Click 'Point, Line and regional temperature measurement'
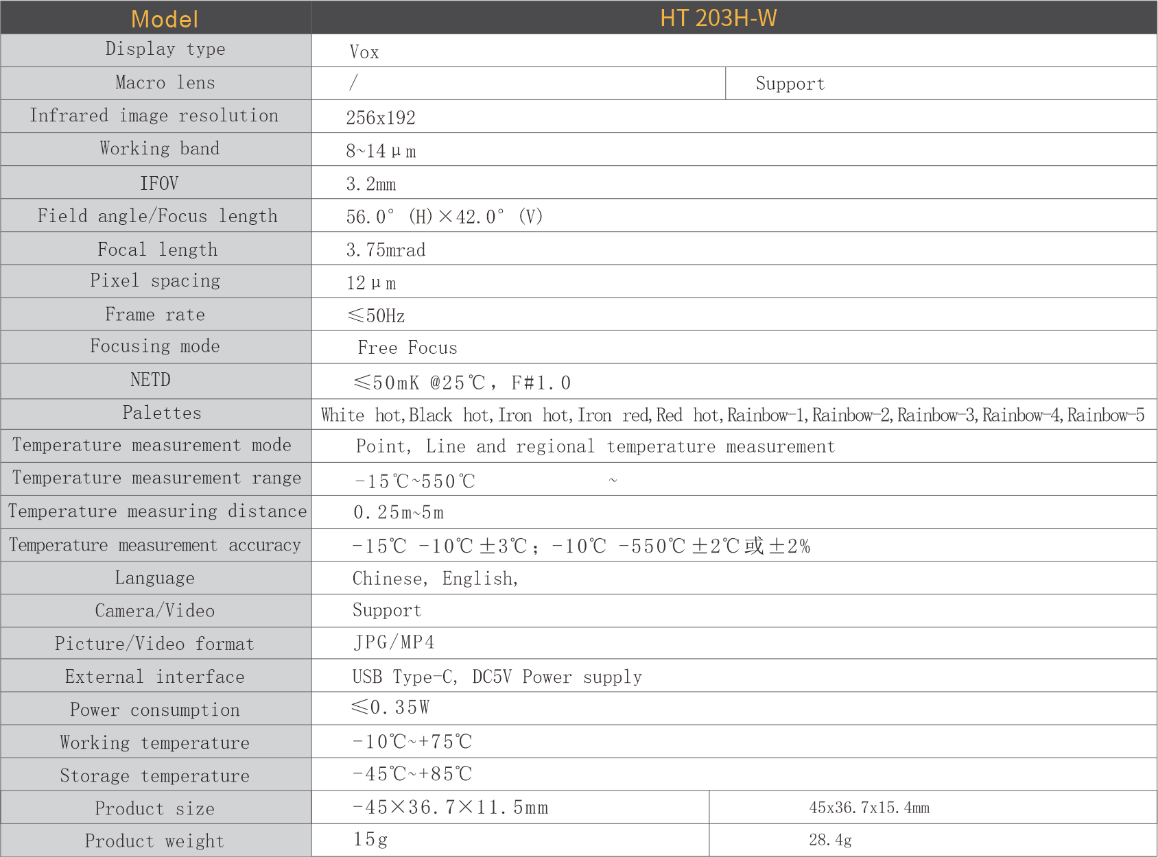 (595, 447)
